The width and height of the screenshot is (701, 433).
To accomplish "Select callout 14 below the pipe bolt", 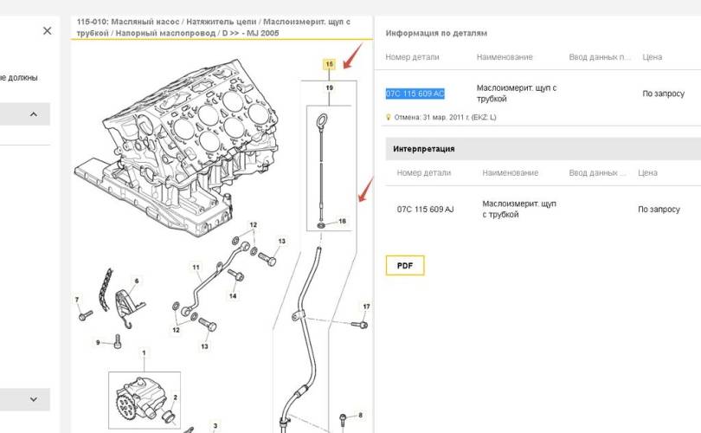I will [x=233, y=296].
